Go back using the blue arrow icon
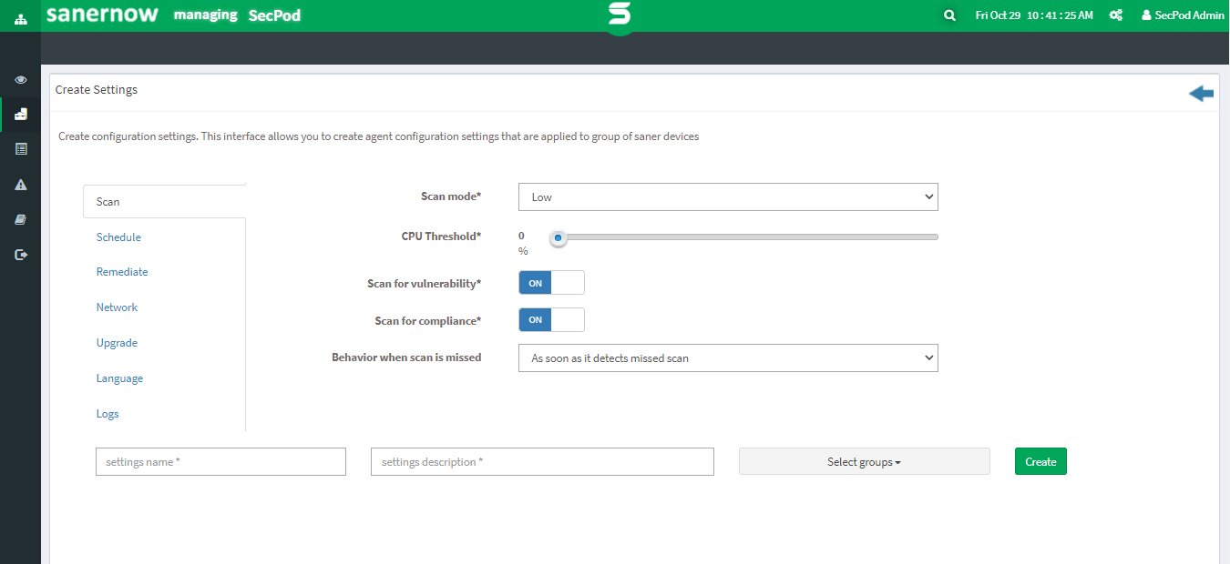Image resolution: width=1230 pixels, height=564 pixels. (x=1201, y=93)
